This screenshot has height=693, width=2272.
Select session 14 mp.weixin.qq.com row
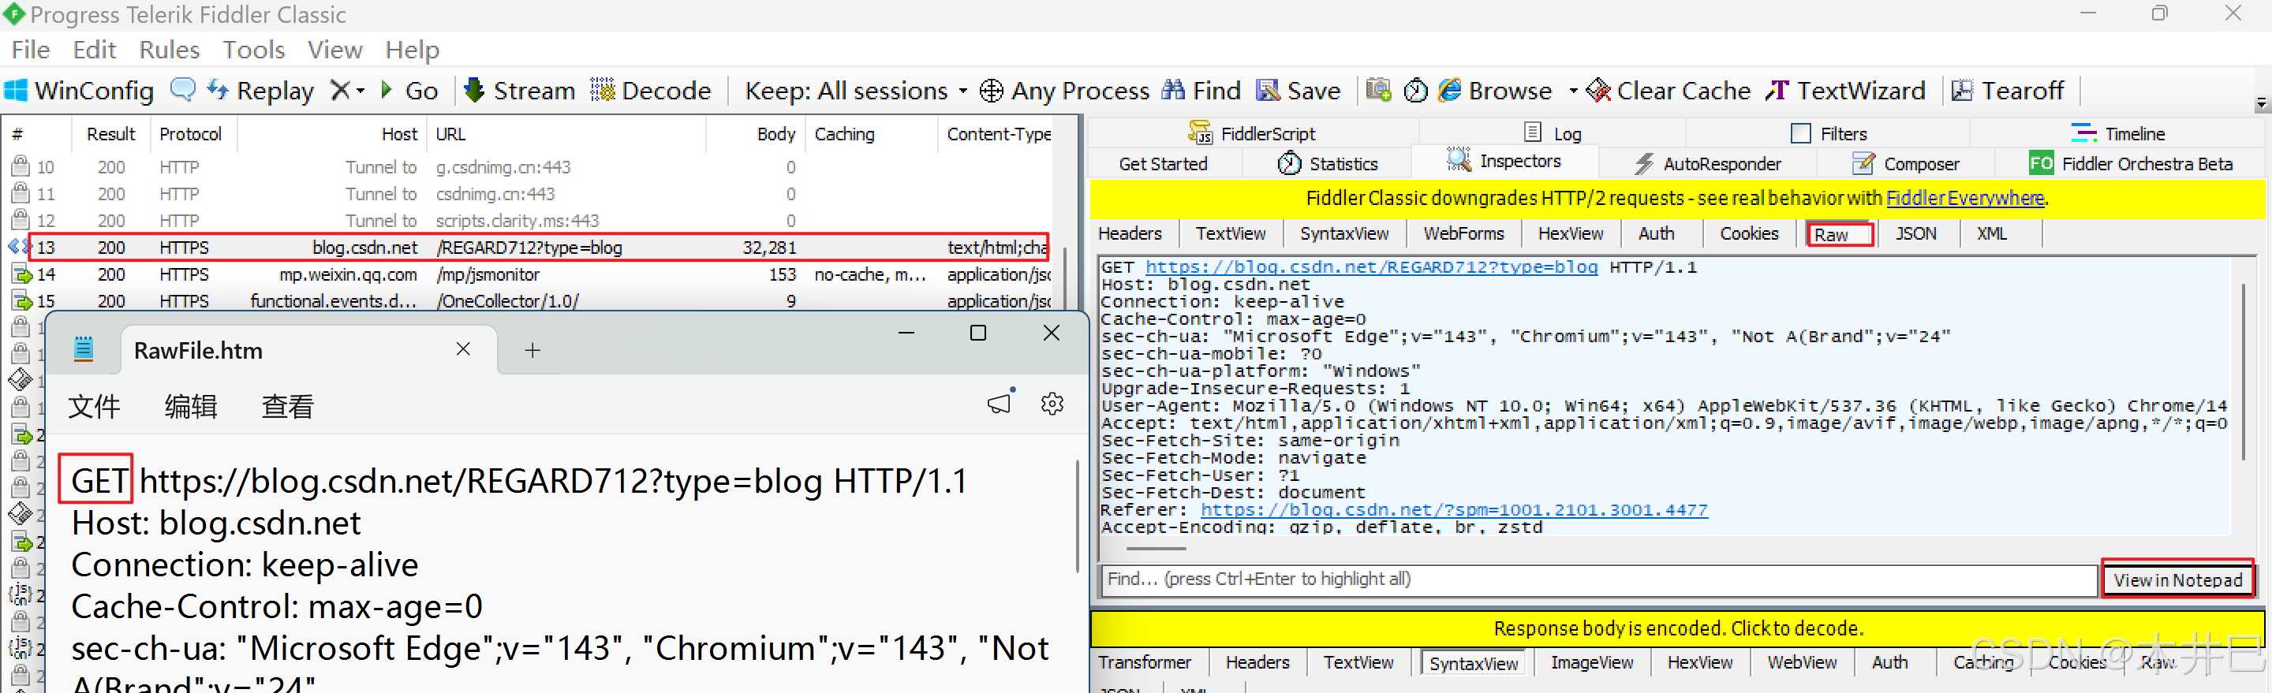529,274
